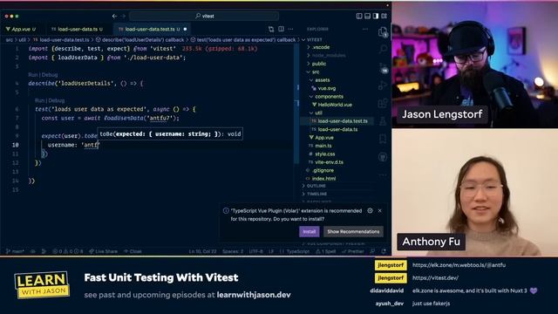Dismiss the Volar extension notification
The width and height of the screenshot is (558, 314).
pyautogui.click(x=380, y=211)
